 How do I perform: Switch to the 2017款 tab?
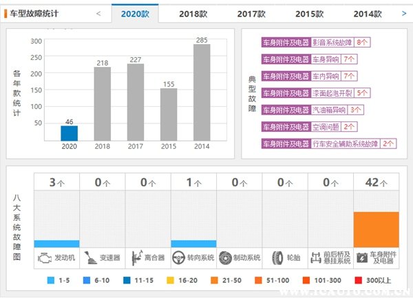click(x=252, y=13)
